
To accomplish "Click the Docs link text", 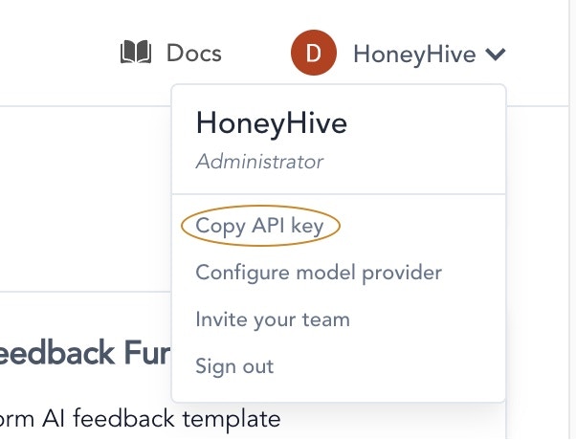I will coord(194,54).
